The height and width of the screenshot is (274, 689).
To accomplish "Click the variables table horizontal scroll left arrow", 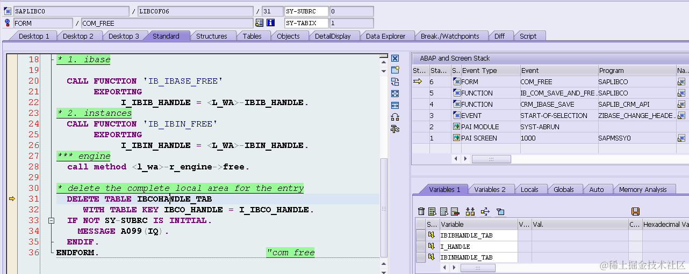I will tap(445, 266).
